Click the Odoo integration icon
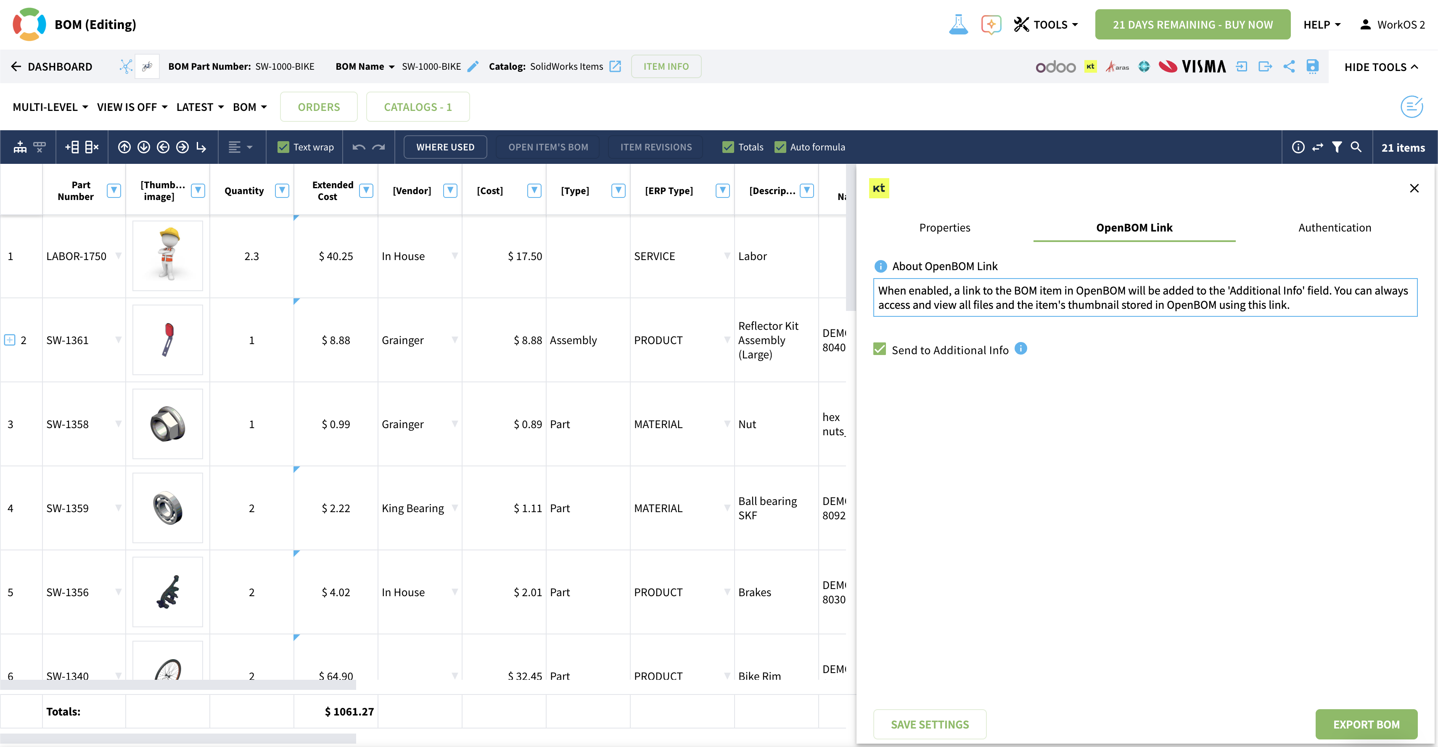 (x=1055, y=67)
